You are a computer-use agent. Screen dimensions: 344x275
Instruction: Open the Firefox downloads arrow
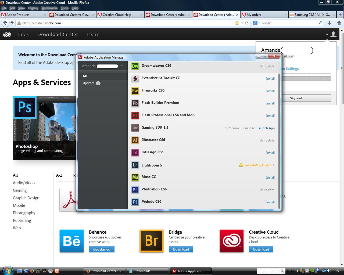329,23
